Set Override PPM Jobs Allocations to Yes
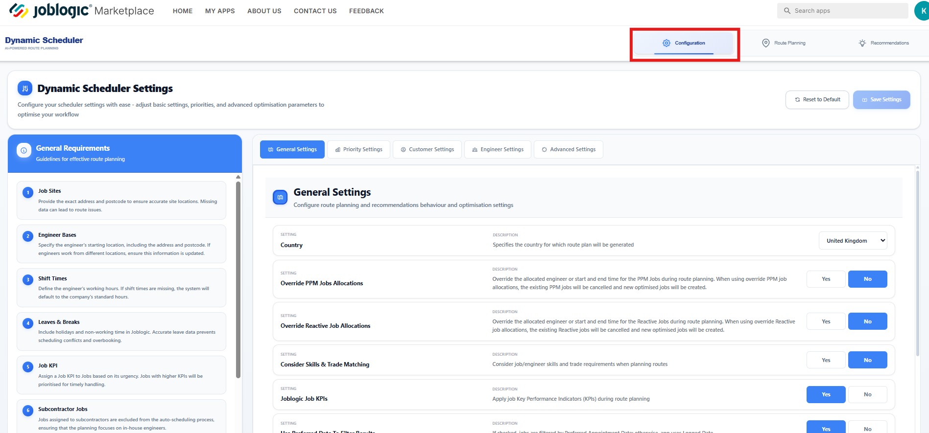The image size is (929, 433). [x=826, y=279]
